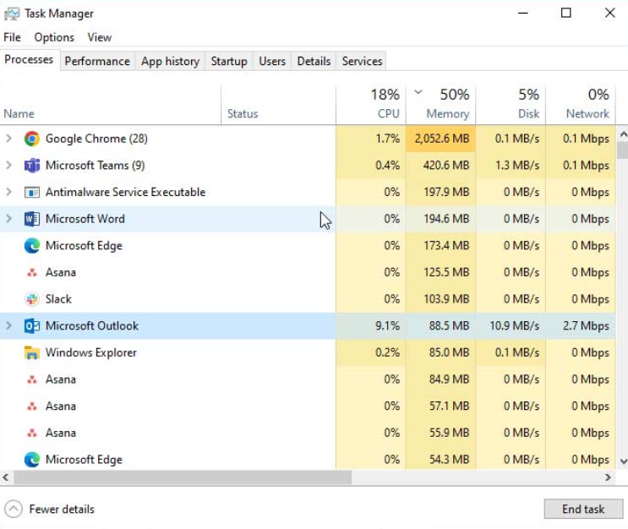Click Outlook's 10.9 MB/s disk value
628x529 pixels.
(x=514, y=326)
